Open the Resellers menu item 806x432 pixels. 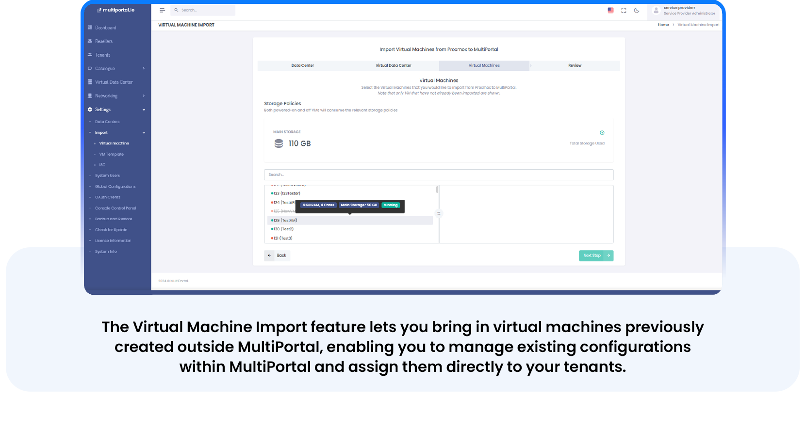tap(104, 41)
